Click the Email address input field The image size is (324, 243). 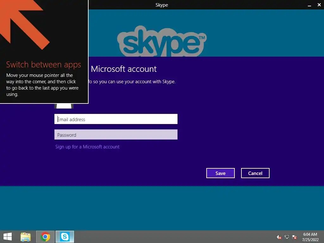coord(116,119)
